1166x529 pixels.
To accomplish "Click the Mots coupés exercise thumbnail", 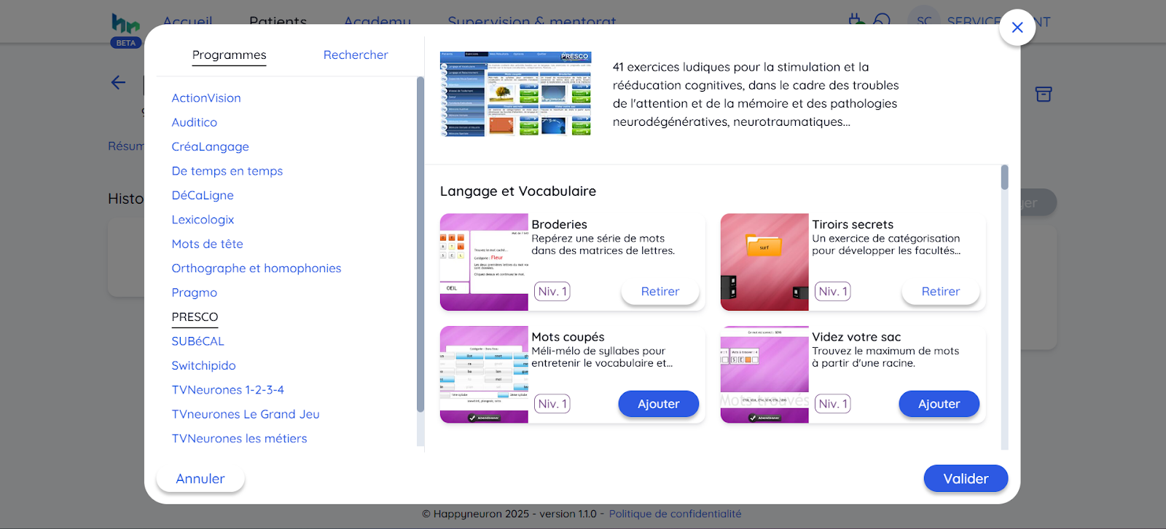I will coord(484,375).
